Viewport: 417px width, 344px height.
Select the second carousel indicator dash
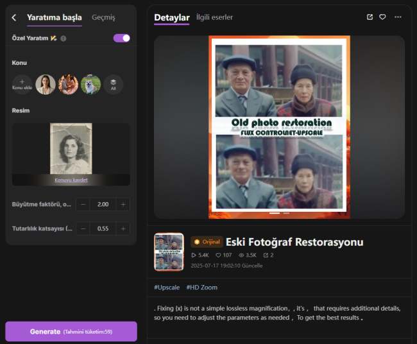[286, 213]
